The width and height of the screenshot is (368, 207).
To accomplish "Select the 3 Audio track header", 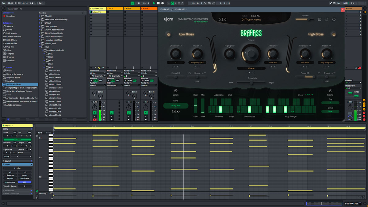I will coord(132,9).
